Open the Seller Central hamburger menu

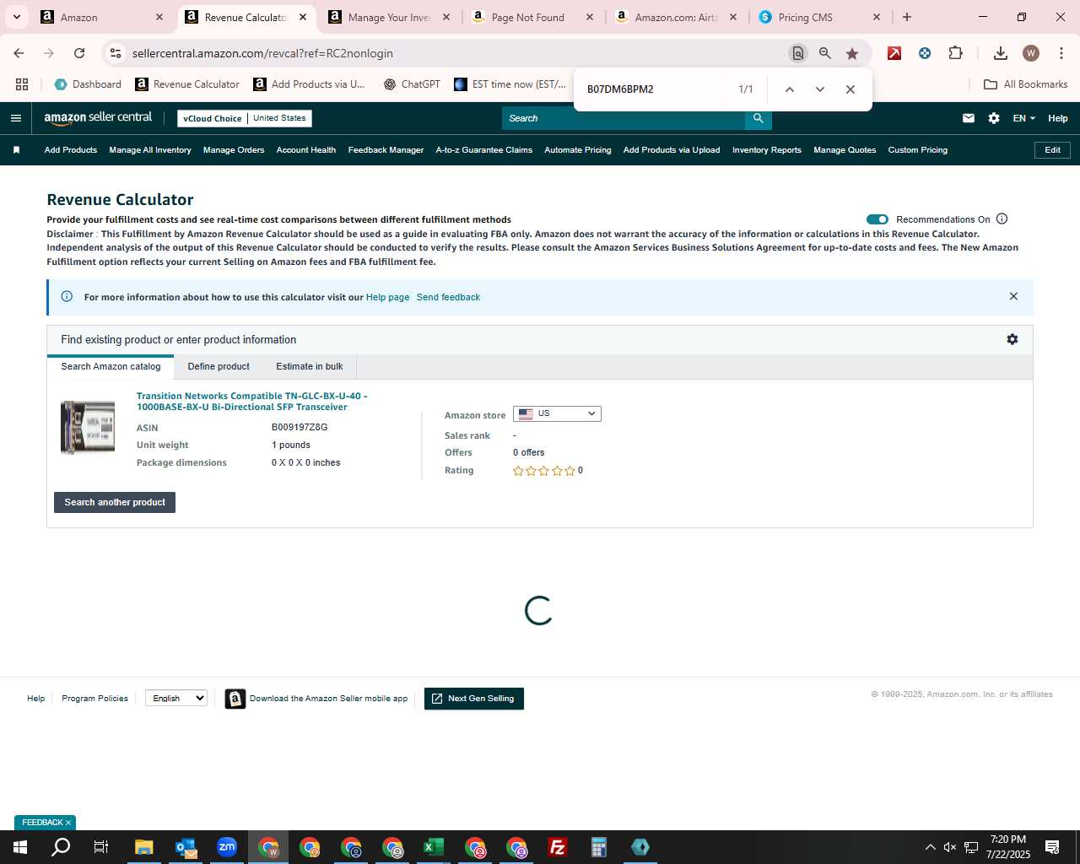[16, 118]
